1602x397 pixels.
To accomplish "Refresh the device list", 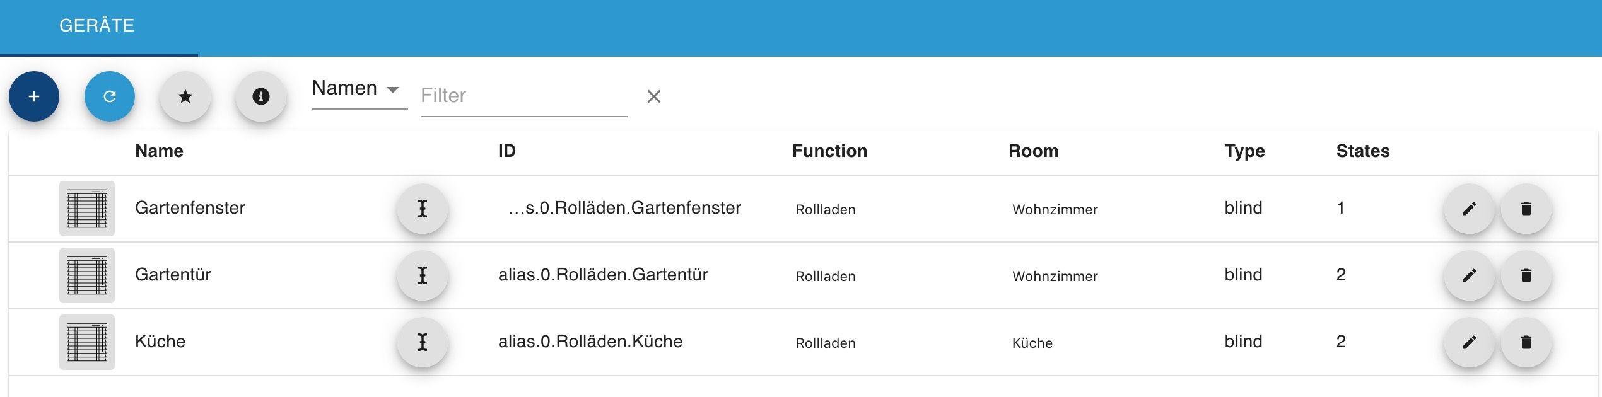I will 110,96.
